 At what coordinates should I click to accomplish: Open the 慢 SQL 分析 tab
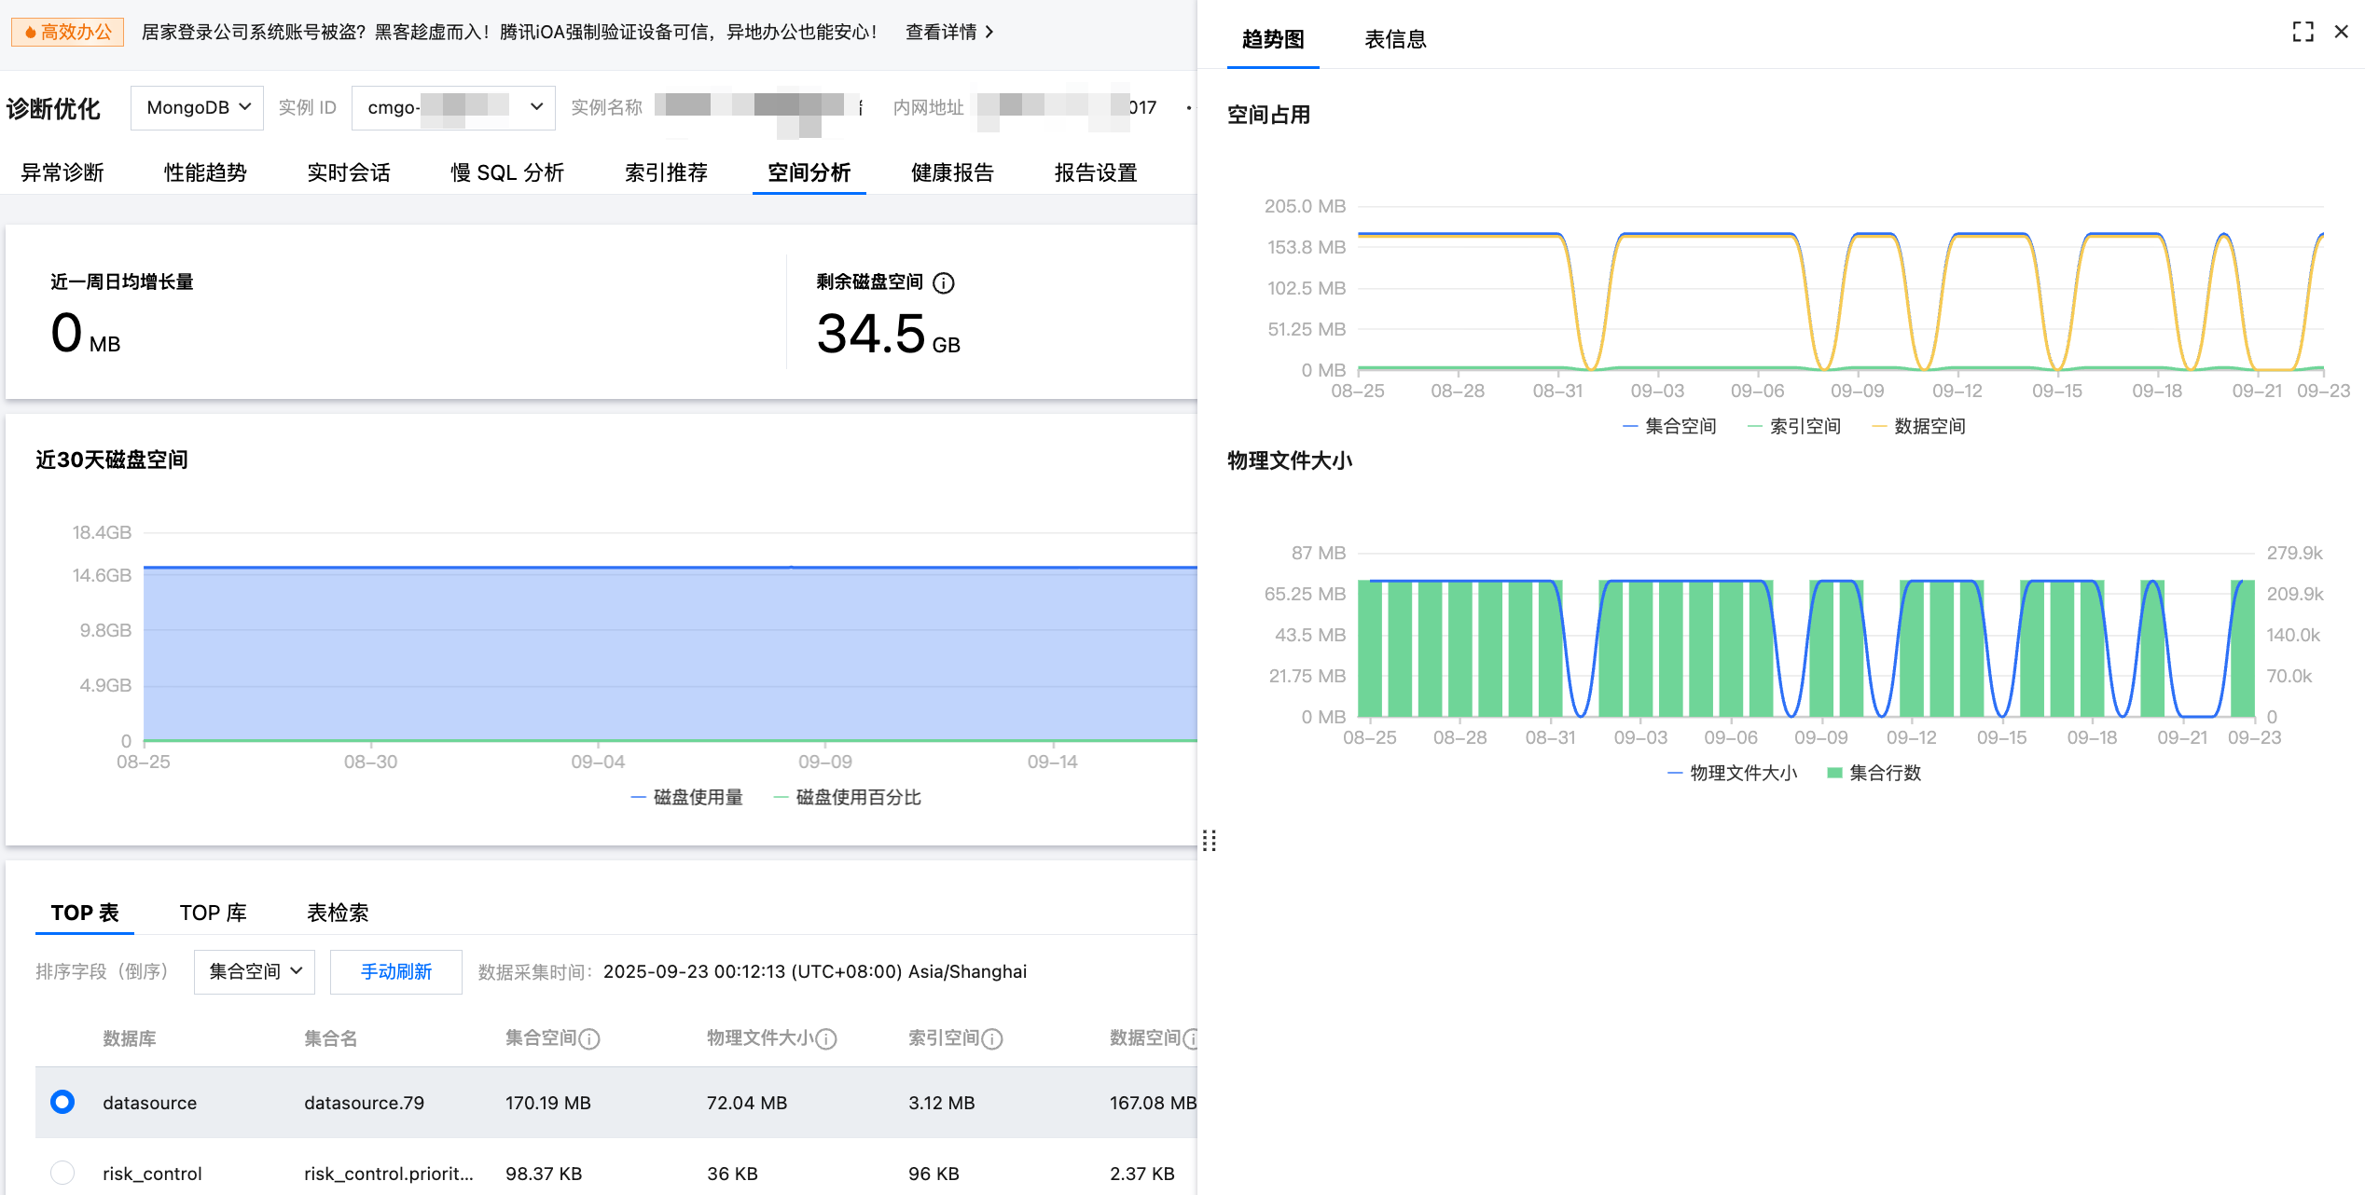click(507, 172)
